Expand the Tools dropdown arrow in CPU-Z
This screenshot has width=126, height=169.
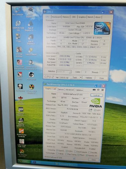81,77
